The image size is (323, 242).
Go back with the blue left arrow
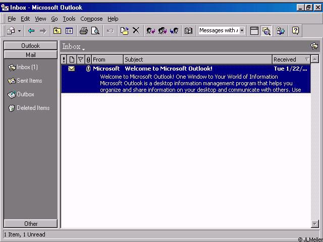pyautogui.click(x=31, y=31)
